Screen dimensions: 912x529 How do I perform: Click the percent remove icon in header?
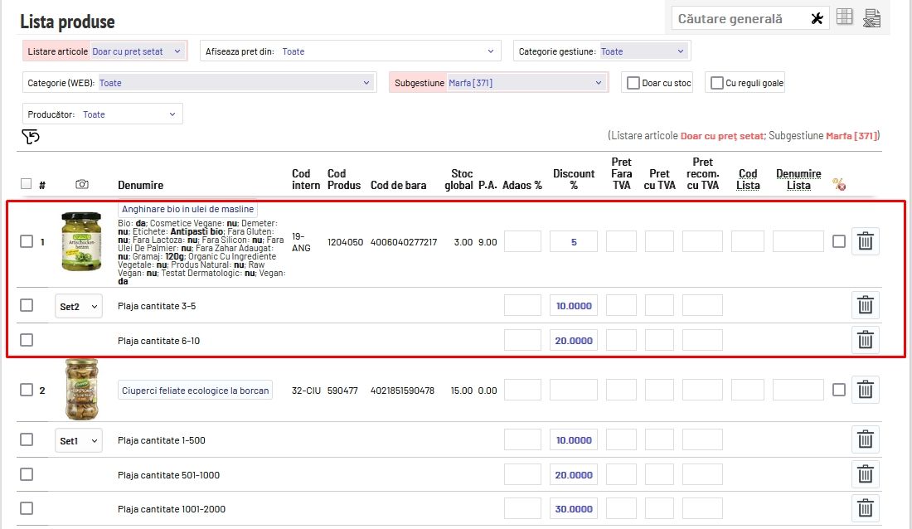pos(839,185)
